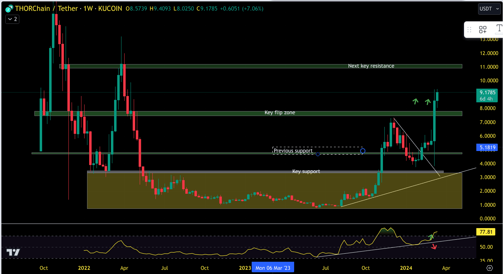This screenshot has width=503, height=274.
Task: Click the floating toolbar drag handle dots
Action: click(x=469, y=29)
